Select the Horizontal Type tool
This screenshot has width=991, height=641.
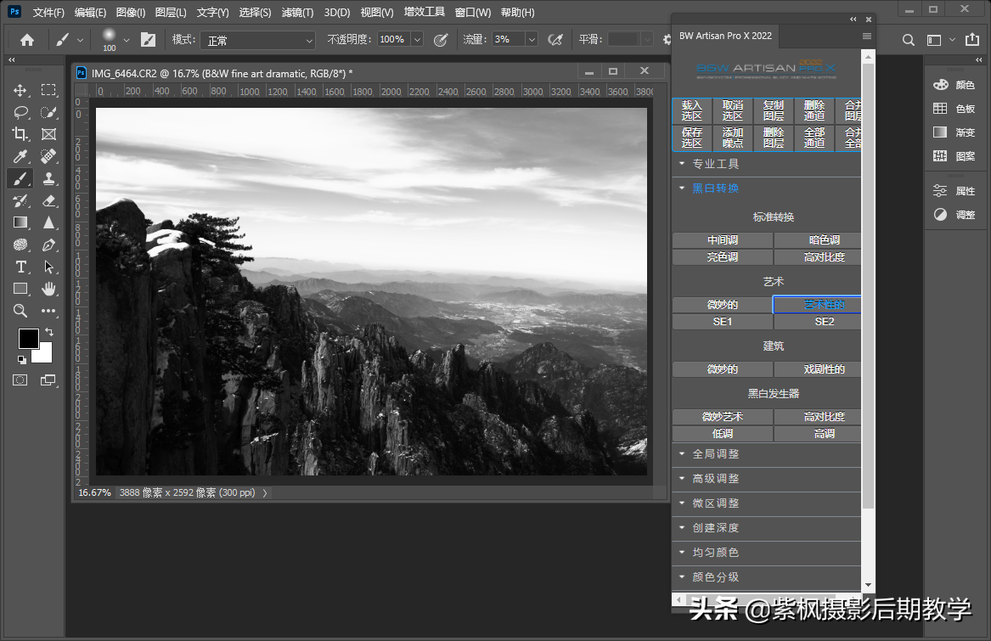point(20,267)
